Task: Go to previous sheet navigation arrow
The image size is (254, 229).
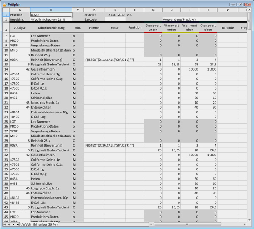Action: tap(9, 224)
